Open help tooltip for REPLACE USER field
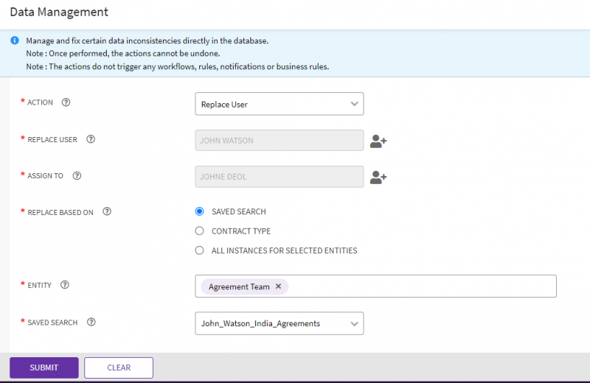This screenshot has height=383, width=590. tap(91, 139)
